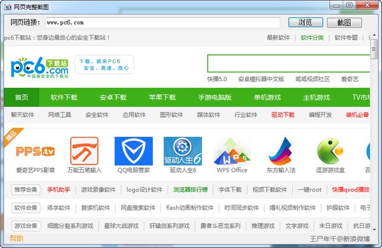Open the 爱奇艺PPS影音 app icon
The width and height of the screenshot is (382, 248).
(x=35, y=151)
